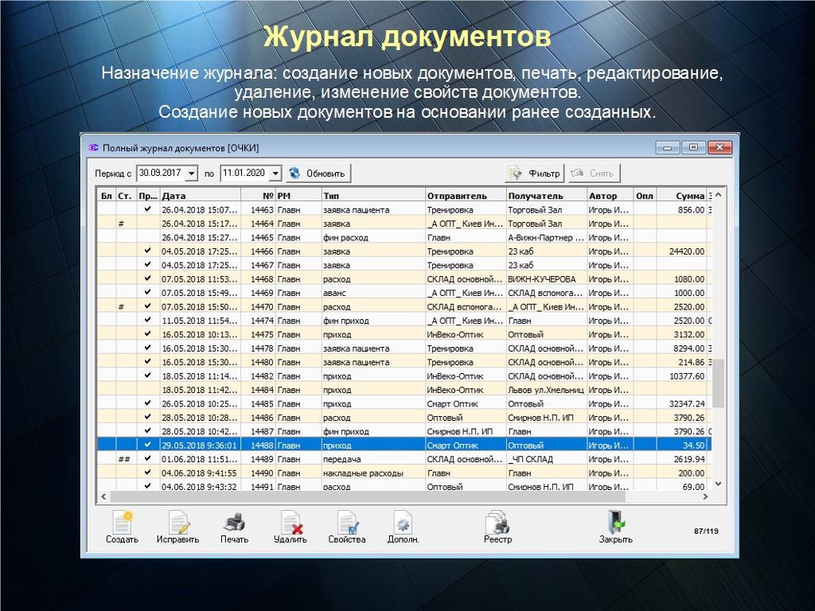Click the Печать (Print) printer icon
Image resolution: width=815 pixels, height=611 pixels.
pos(234,523)
